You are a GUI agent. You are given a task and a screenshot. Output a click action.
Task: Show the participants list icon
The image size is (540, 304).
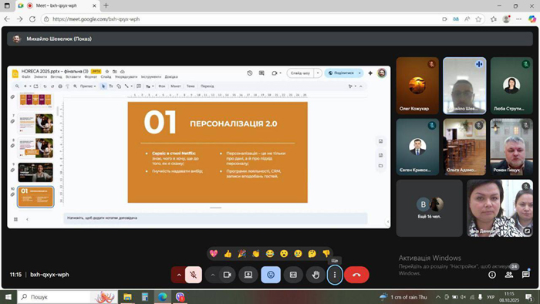click(508, 275)
